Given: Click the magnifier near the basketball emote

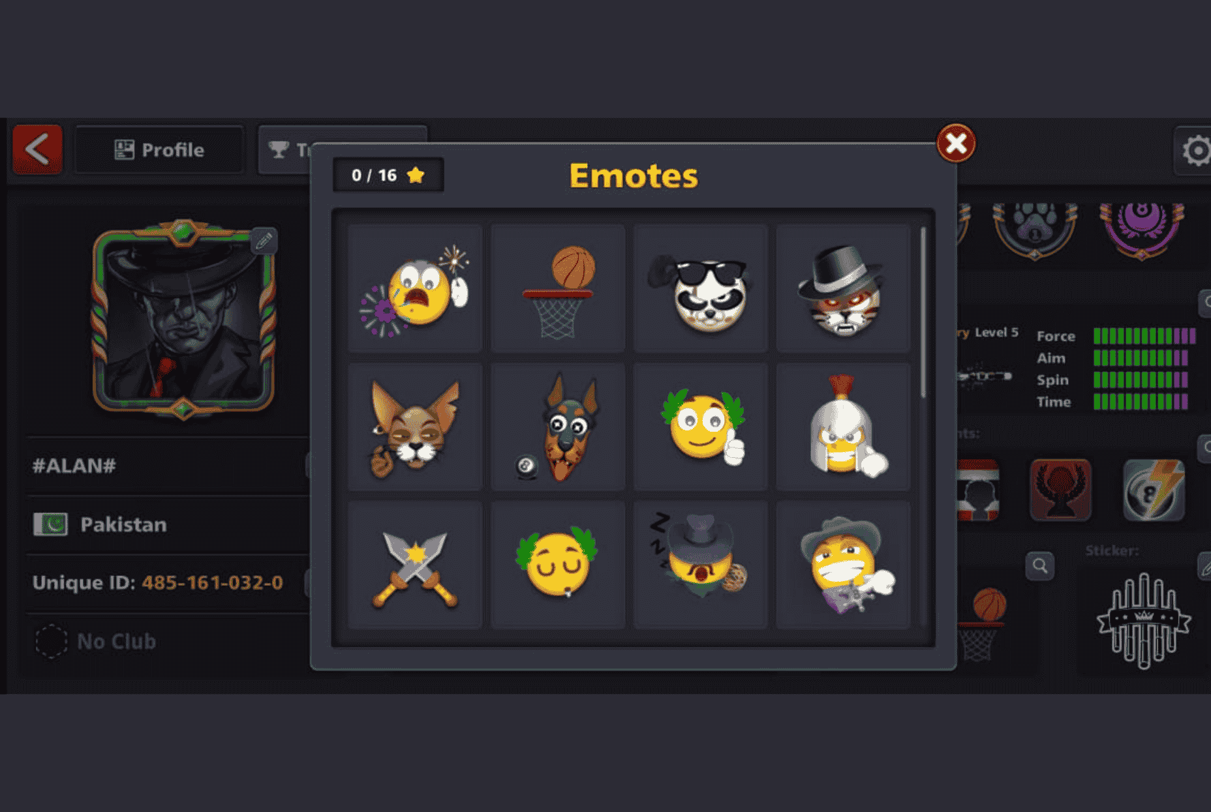Looking at the screenshot, I should [1039, 565].
